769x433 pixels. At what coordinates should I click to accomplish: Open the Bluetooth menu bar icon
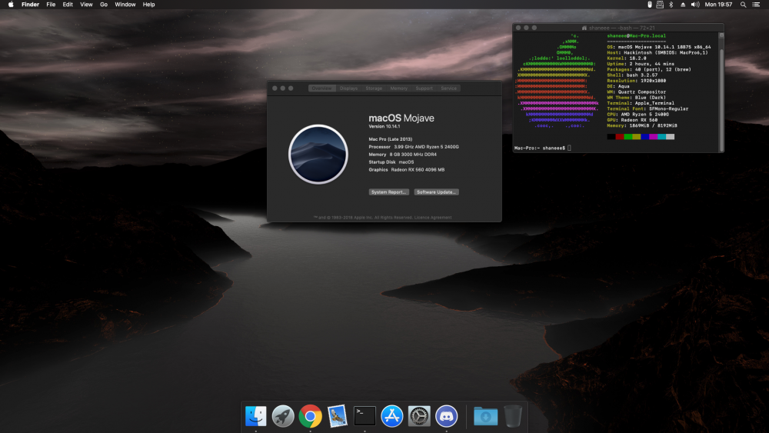pyautogui.click(x=671, y=5)
